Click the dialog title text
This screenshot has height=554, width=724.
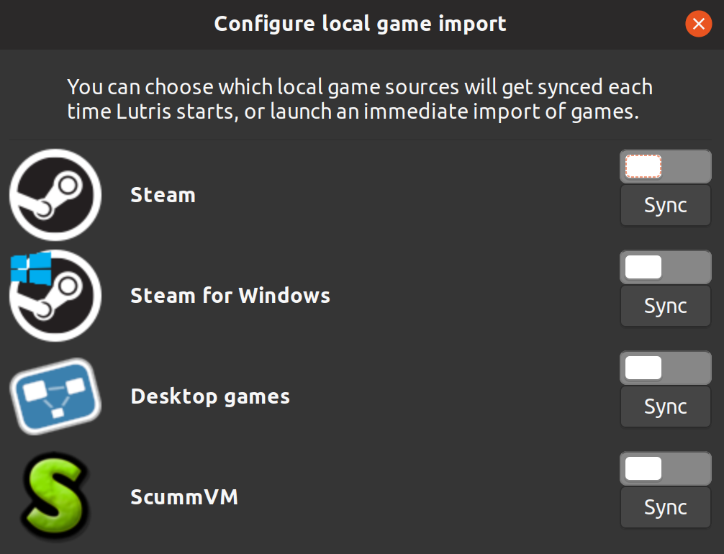360,23
